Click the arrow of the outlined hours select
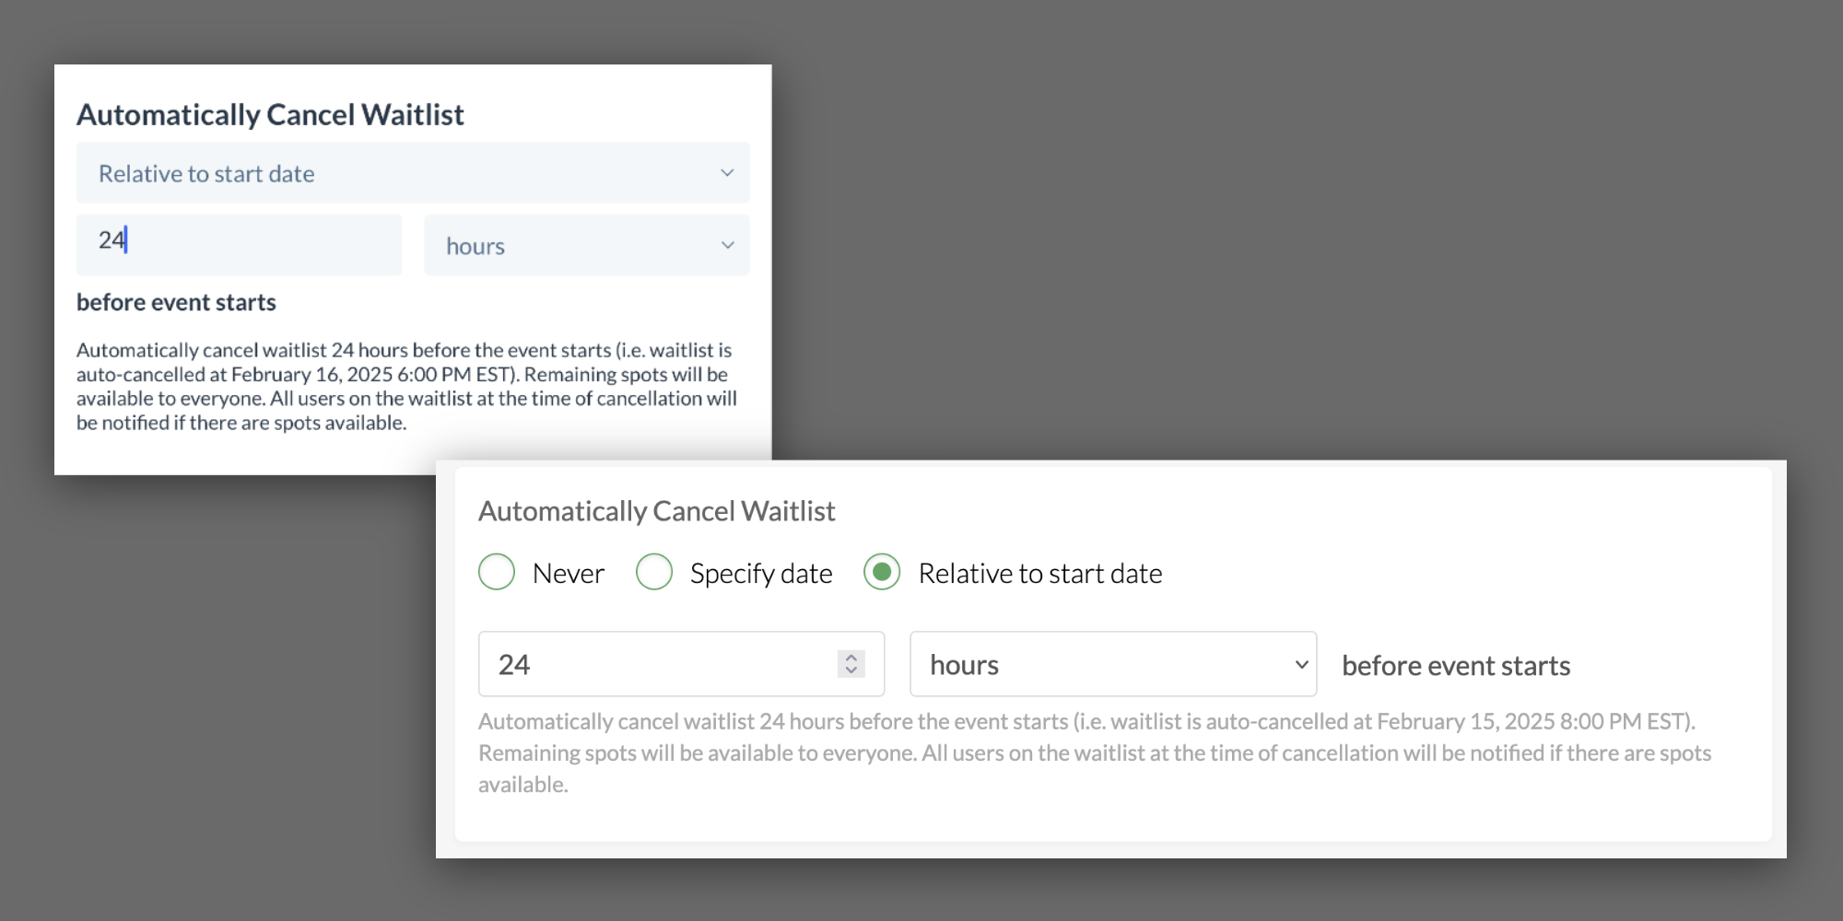 point(1301,664)
